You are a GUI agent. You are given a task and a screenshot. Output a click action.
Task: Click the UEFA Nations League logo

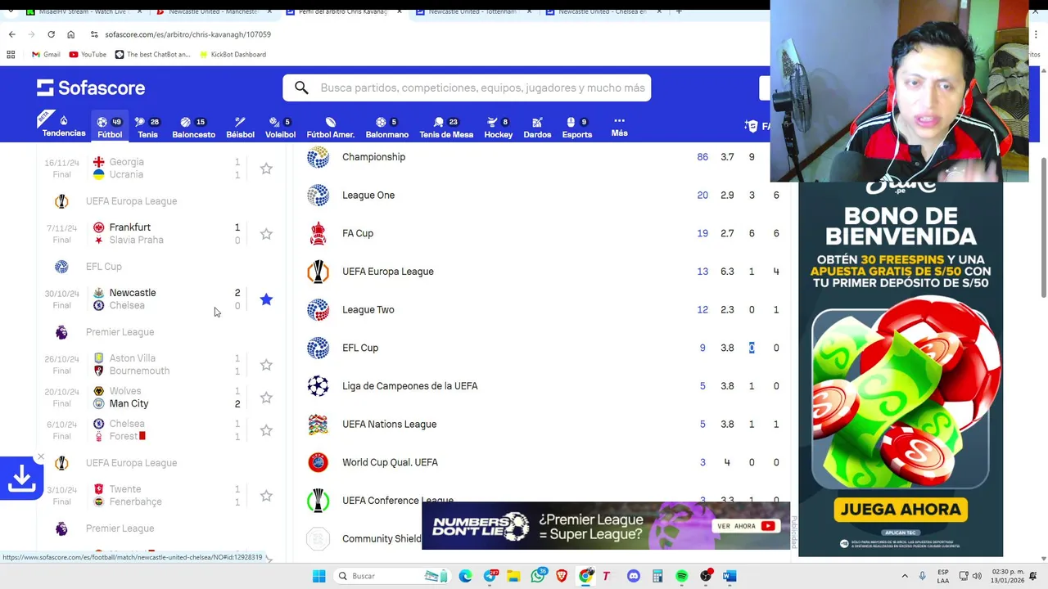(318, 425)
